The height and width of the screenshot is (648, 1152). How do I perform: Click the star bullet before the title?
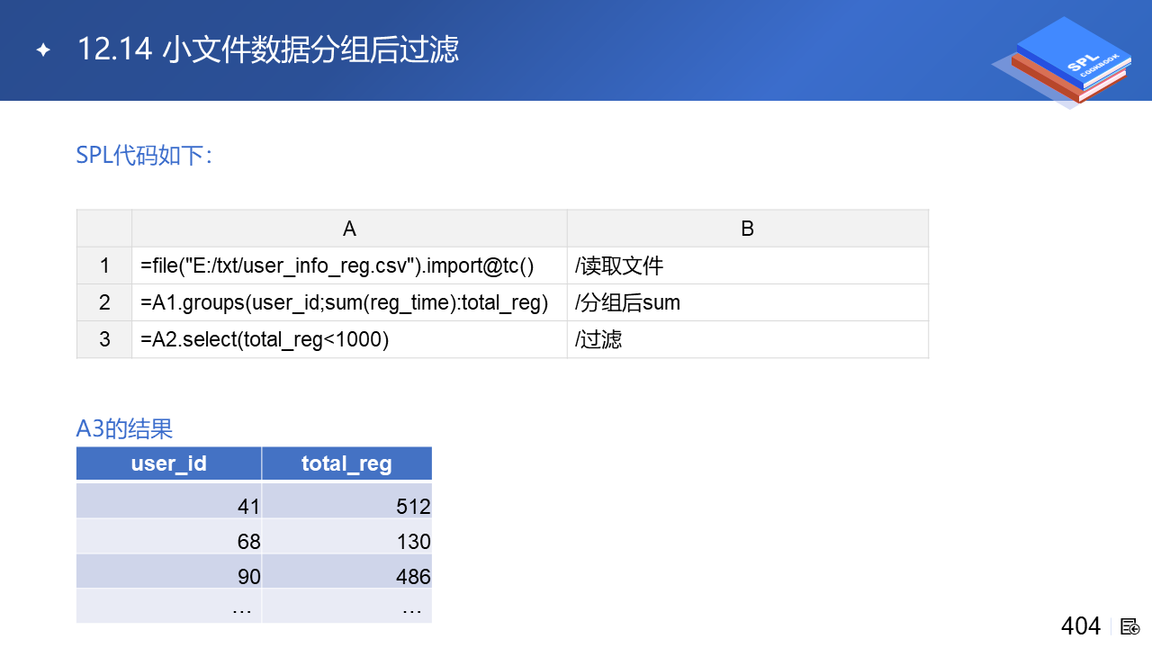click(x=42, y=50)
